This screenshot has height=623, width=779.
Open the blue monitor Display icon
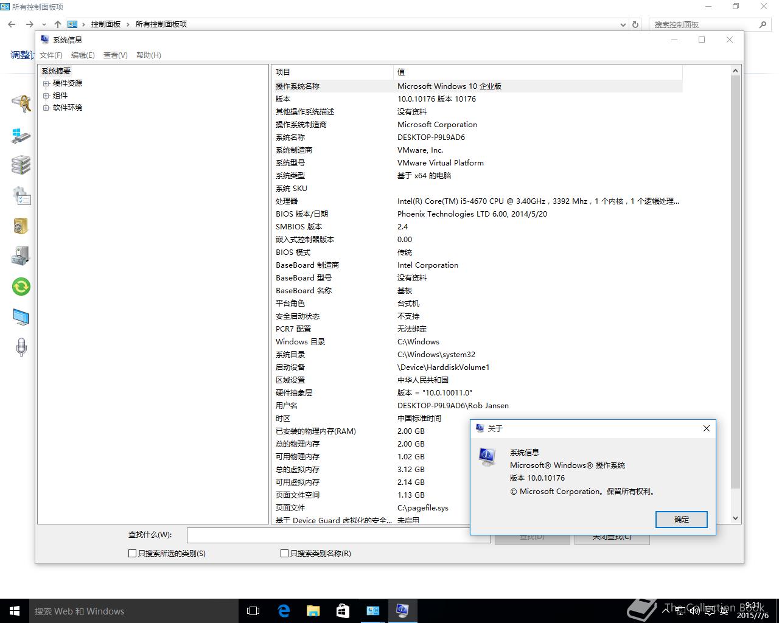21,317
